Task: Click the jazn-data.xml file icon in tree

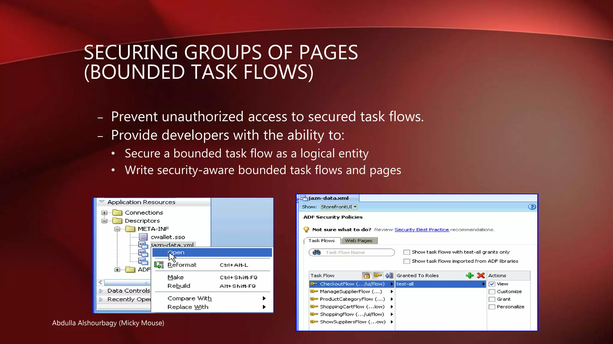Action: [x=143, y=245]
